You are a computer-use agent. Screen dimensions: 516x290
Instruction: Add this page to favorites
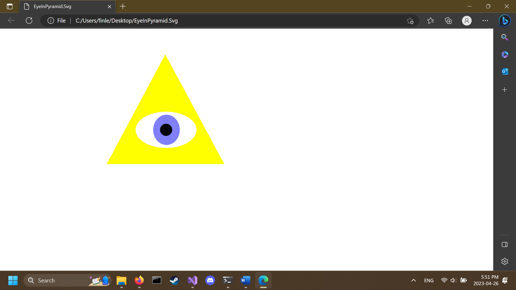coord(410,21)
